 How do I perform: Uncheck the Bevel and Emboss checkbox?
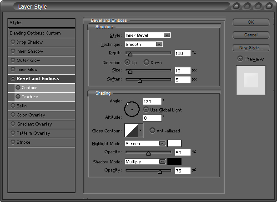[x=13, y=78]
